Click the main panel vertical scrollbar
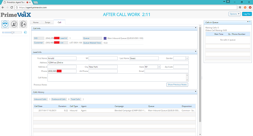Screen dimensions: 253x136 (200, 74)
